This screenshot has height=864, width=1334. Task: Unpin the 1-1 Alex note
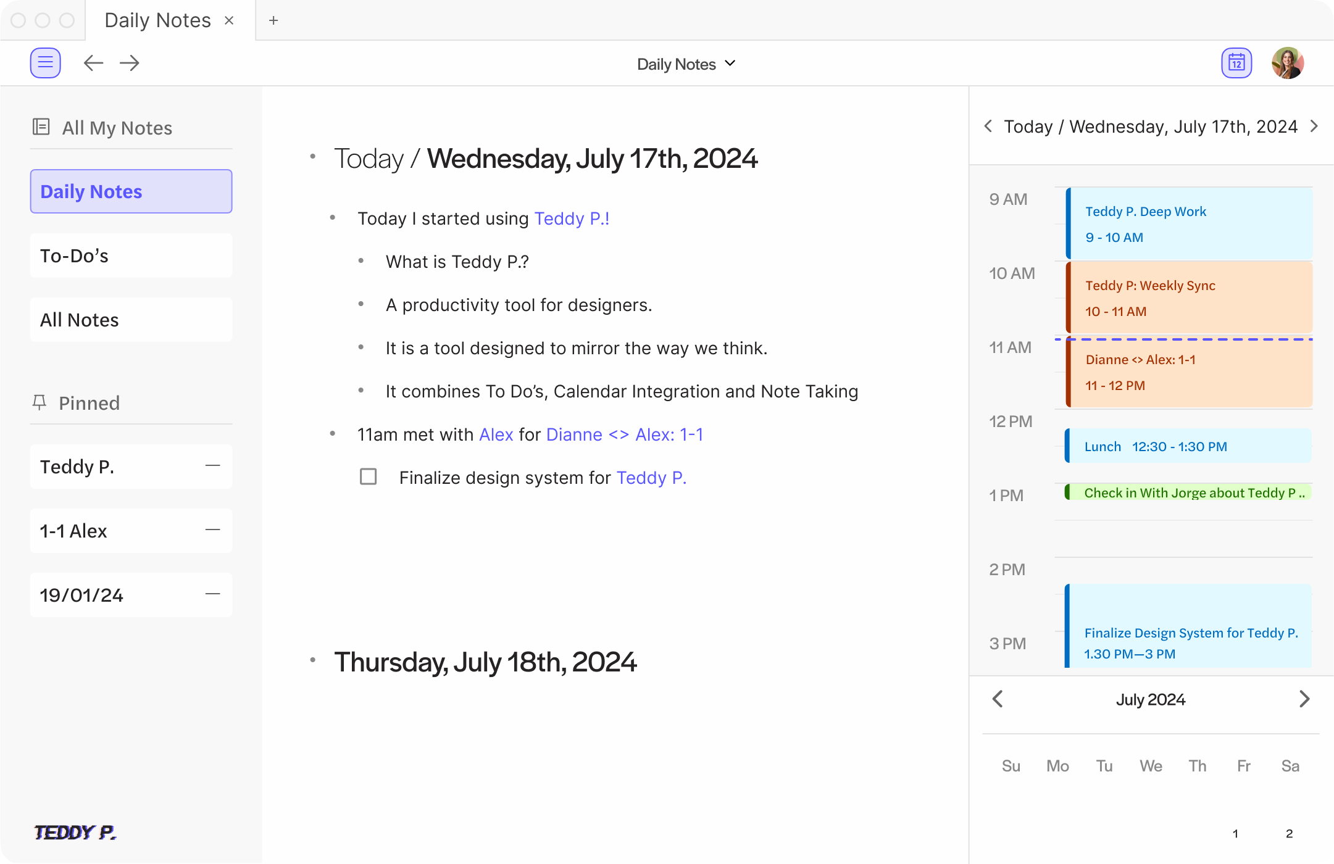click(x=212, y=530)
